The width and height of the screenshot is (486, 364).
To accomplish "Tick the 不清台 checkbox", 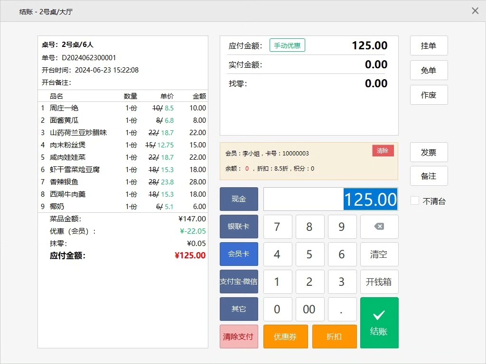I will point(415,201).
